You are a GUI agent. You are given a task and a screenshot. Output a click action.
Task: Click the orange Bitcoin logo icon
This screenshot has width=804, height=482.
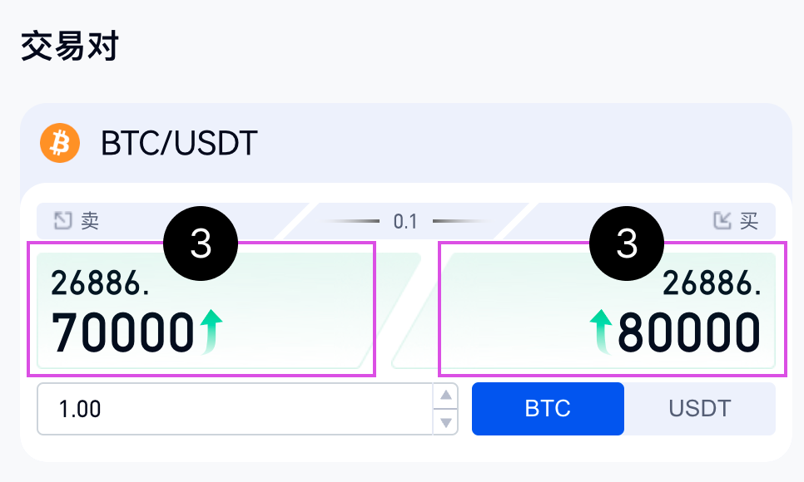point(60,143)
